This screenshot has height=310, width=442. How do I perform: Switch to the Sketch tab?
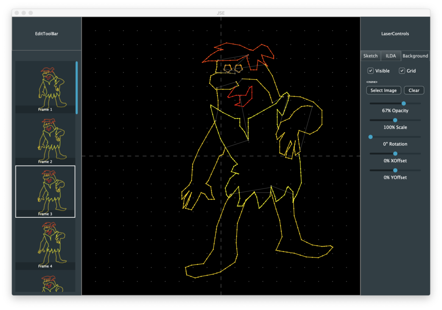point(370,56)
